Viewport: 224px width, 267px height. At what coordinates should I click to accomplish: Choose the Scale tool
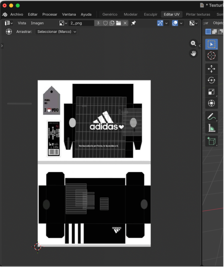[x=211, y=92]
